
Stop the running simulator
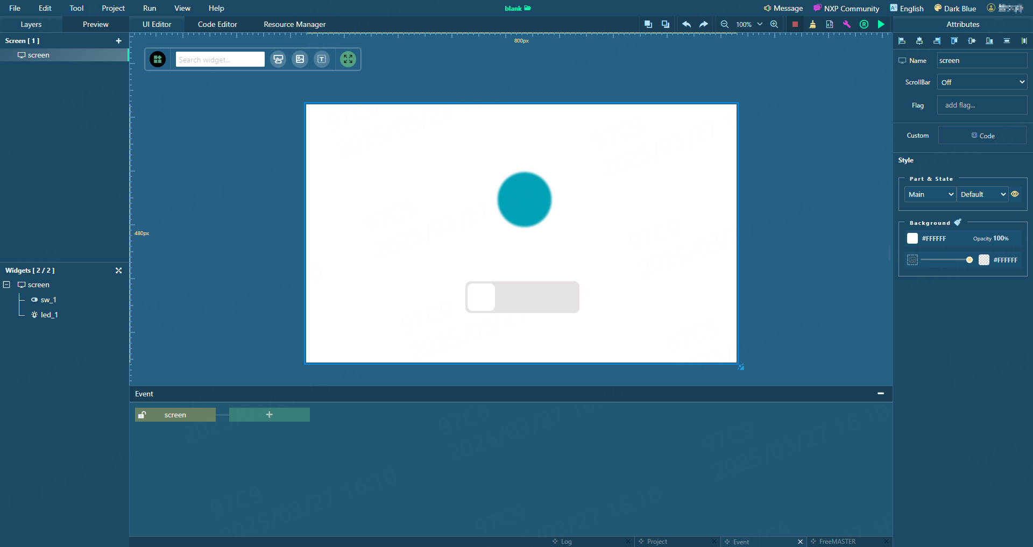(795, 24)
